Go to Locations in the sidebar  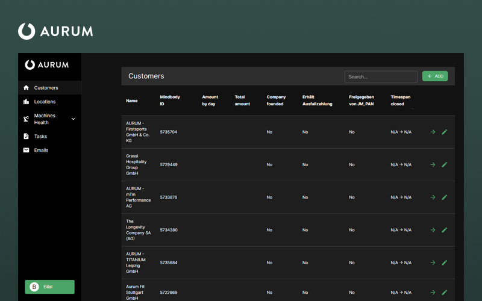point(50,102)
